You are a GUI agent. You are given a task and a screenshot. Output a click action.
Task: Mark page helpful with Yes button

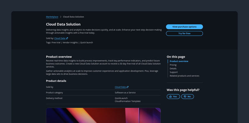(173, 96)
